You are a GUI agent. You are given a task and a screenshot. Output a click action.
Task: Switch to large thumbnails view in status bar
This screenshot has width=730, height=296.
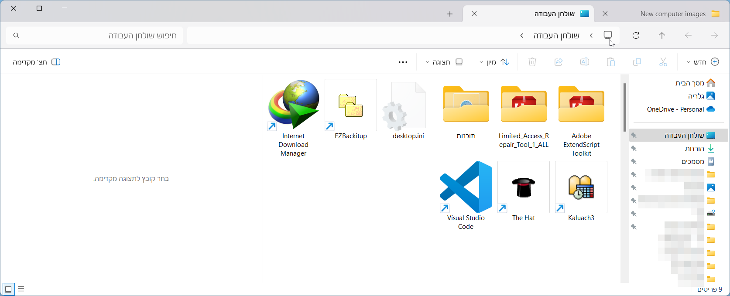8,289
